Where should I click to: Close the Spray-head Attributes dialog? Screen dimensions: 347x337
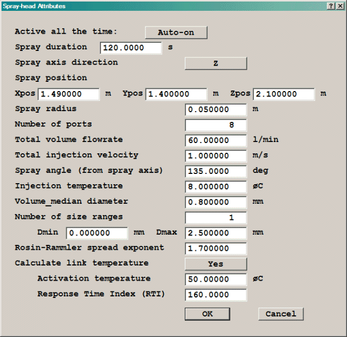[x=340, y=6]
